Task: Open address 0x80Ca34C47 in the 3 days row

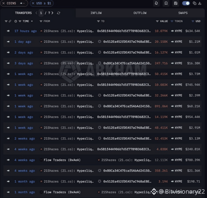Action: (x=127, y=63)
